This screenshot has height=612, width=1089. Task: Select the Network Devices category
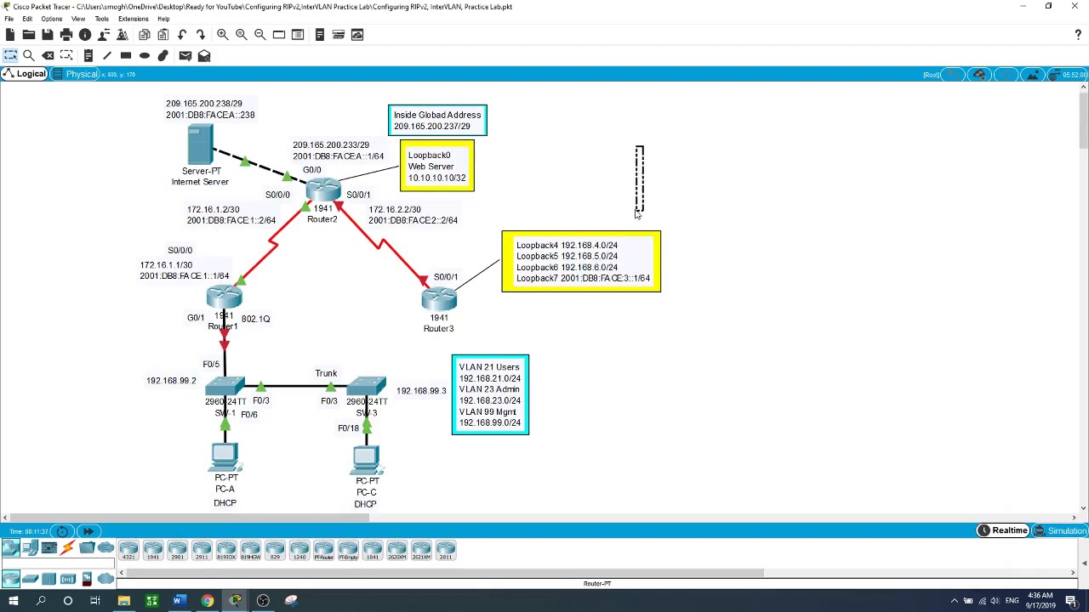point(11,548)
